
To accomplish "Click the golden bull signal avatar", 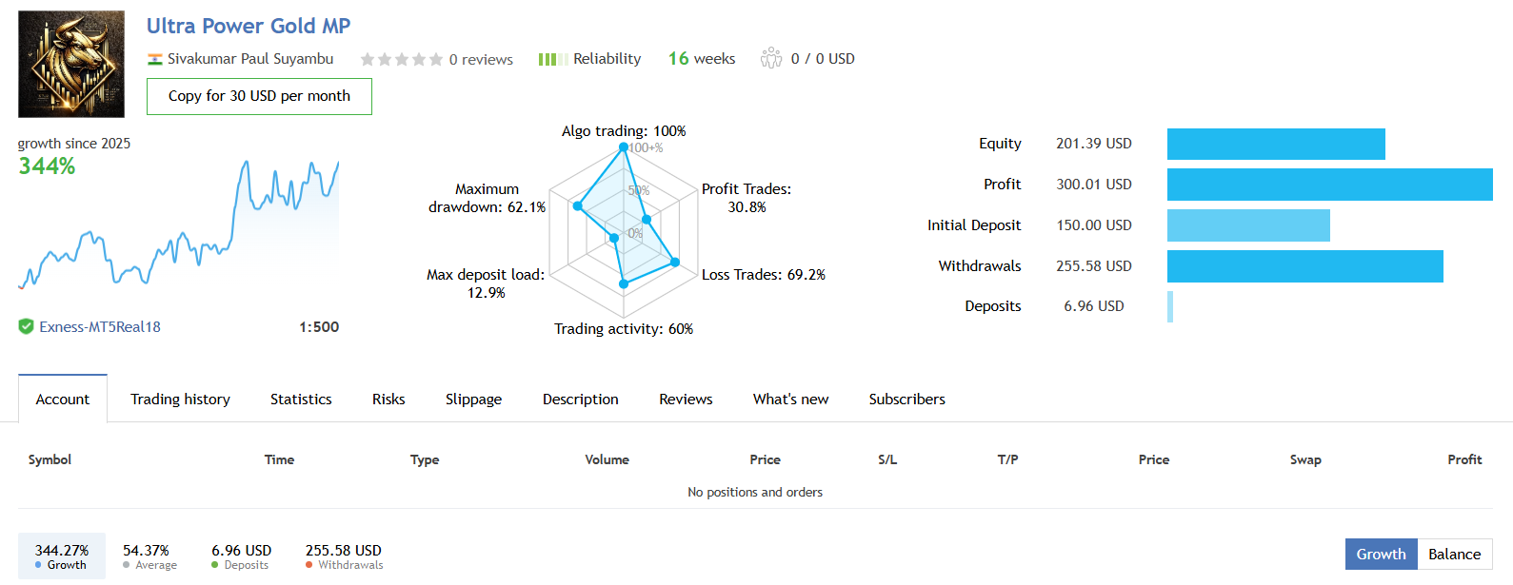I will coord(71,65).
